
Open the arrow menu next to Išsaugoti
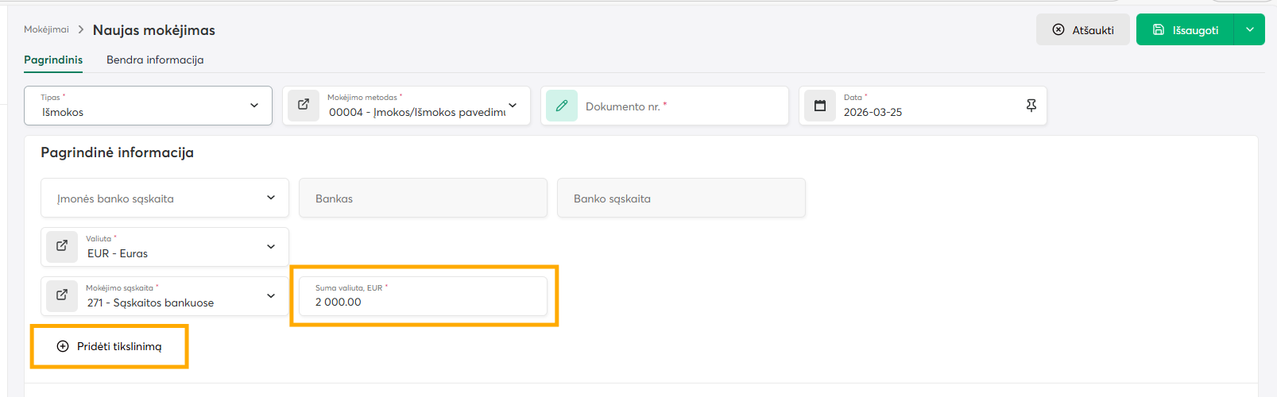pyautogui.click(x=1249, y=30)
